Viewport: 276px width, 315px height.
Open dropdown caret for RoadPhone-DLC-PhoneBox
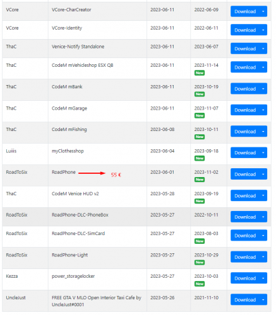pyautogui.click(x=263, y=217)
